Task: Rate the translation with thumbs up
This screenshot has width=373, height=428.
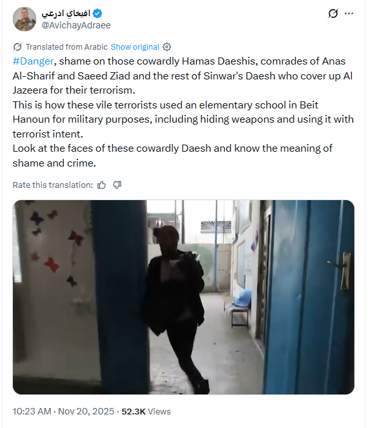Action: [x=101, y=185]
